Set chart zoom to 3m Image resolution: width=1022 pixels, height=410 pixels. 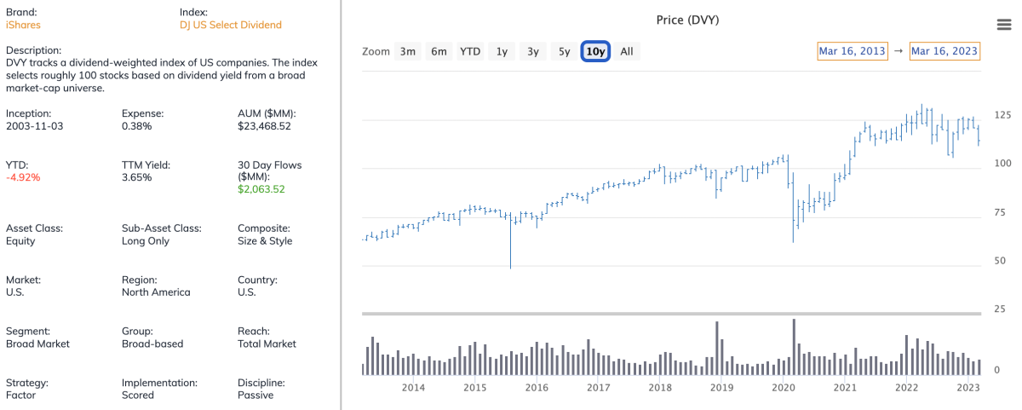pyautogui.click(x=408, y=51)
